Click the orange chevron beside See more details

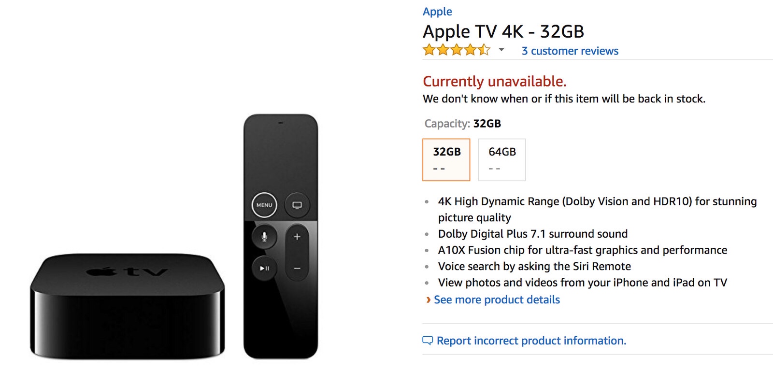[428, 300]
